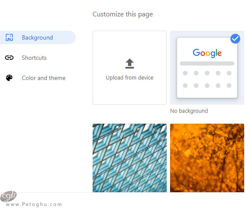Click the gray search bar in preview
Screen dimensions: 245x212
[207, 64]
